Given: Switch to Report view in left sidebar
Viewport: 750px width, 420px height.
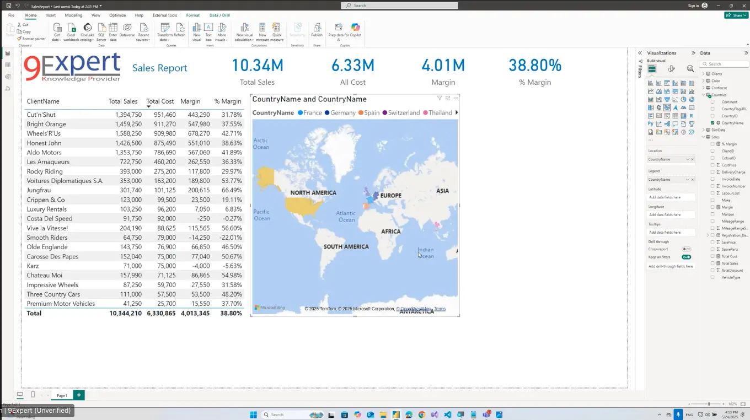Looking at the screenshot, I should (x=8, y=53).
